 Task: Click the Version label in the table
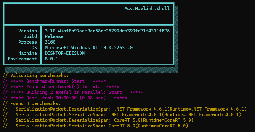27,31
